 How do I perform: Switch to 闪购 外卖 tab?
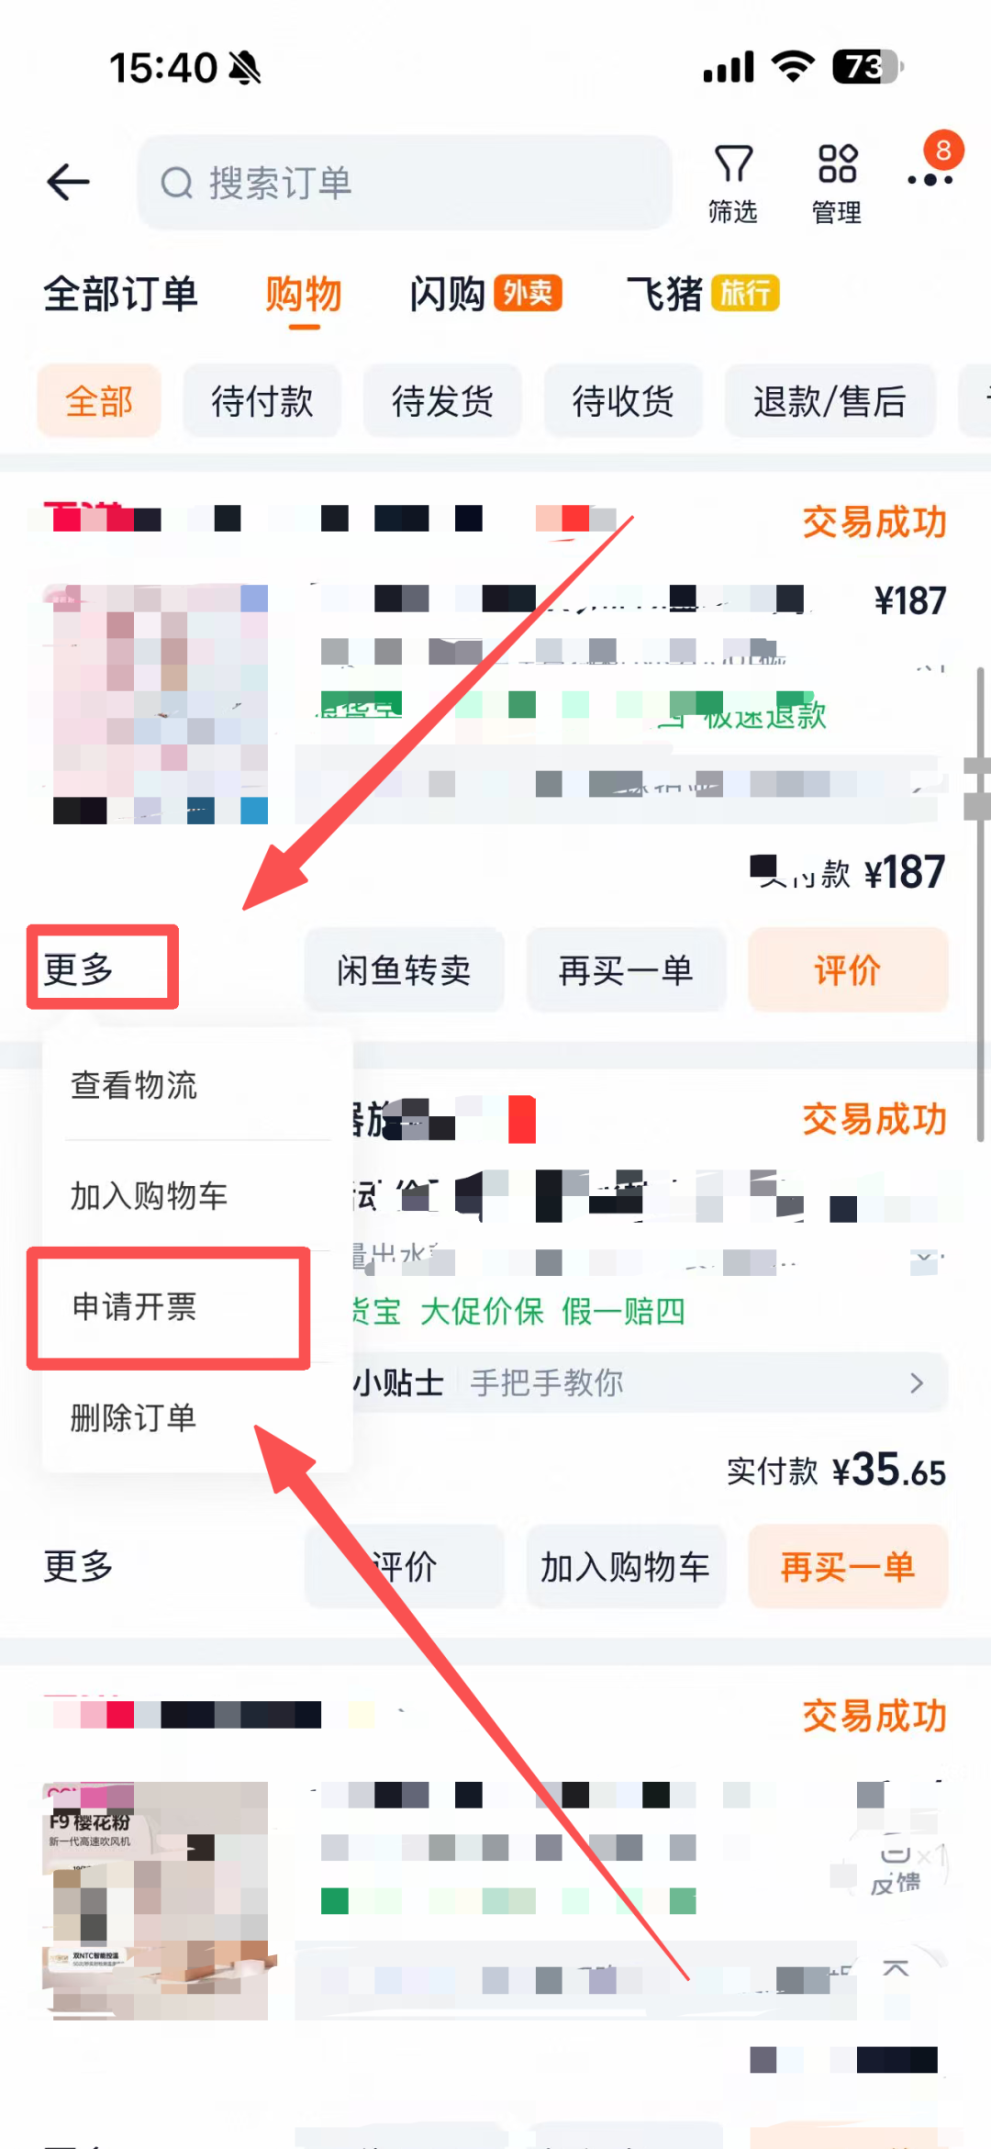tap(485, 295)
